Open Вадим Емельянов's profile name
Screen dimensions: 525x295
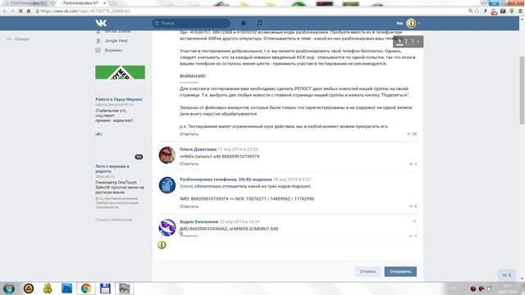click(x=199, y=222)
